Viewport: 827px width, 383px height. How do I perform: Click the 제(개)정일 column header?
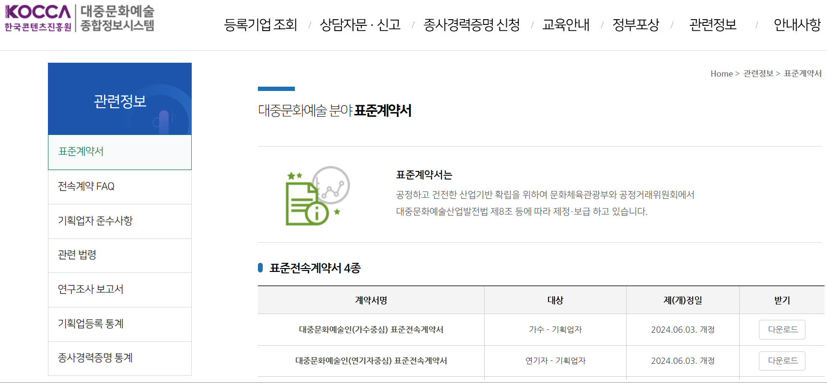pyautogui.click(x=683, y=300)
